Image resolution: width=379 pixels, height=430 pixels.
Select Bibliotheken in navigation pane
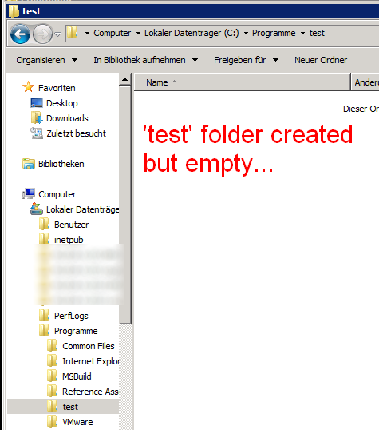pos(61,164)
